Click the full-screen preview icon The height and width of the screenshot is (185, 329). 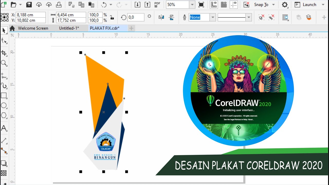(201, 5)
